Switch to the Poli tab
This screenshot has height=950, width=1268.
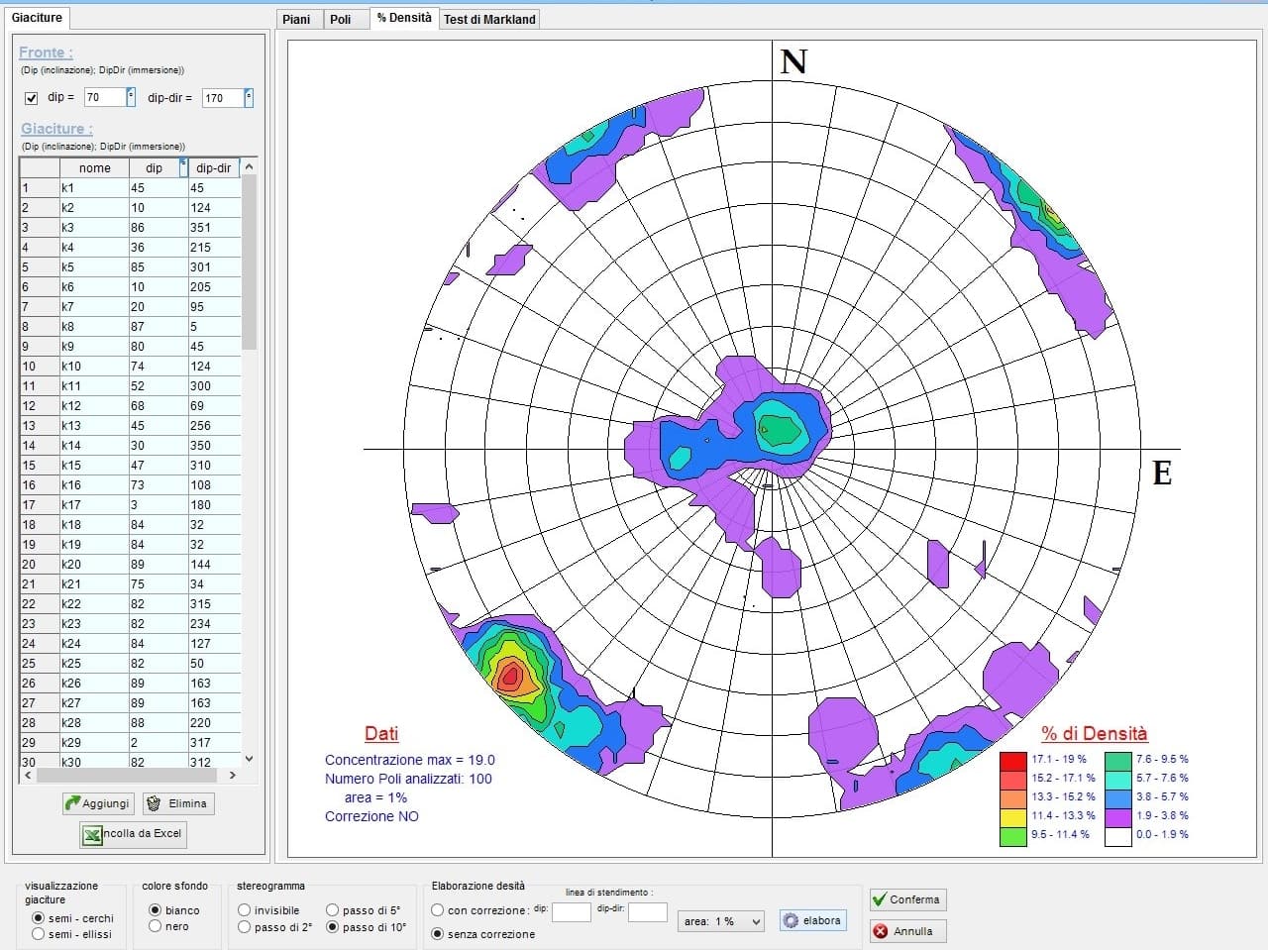point(341,19)
